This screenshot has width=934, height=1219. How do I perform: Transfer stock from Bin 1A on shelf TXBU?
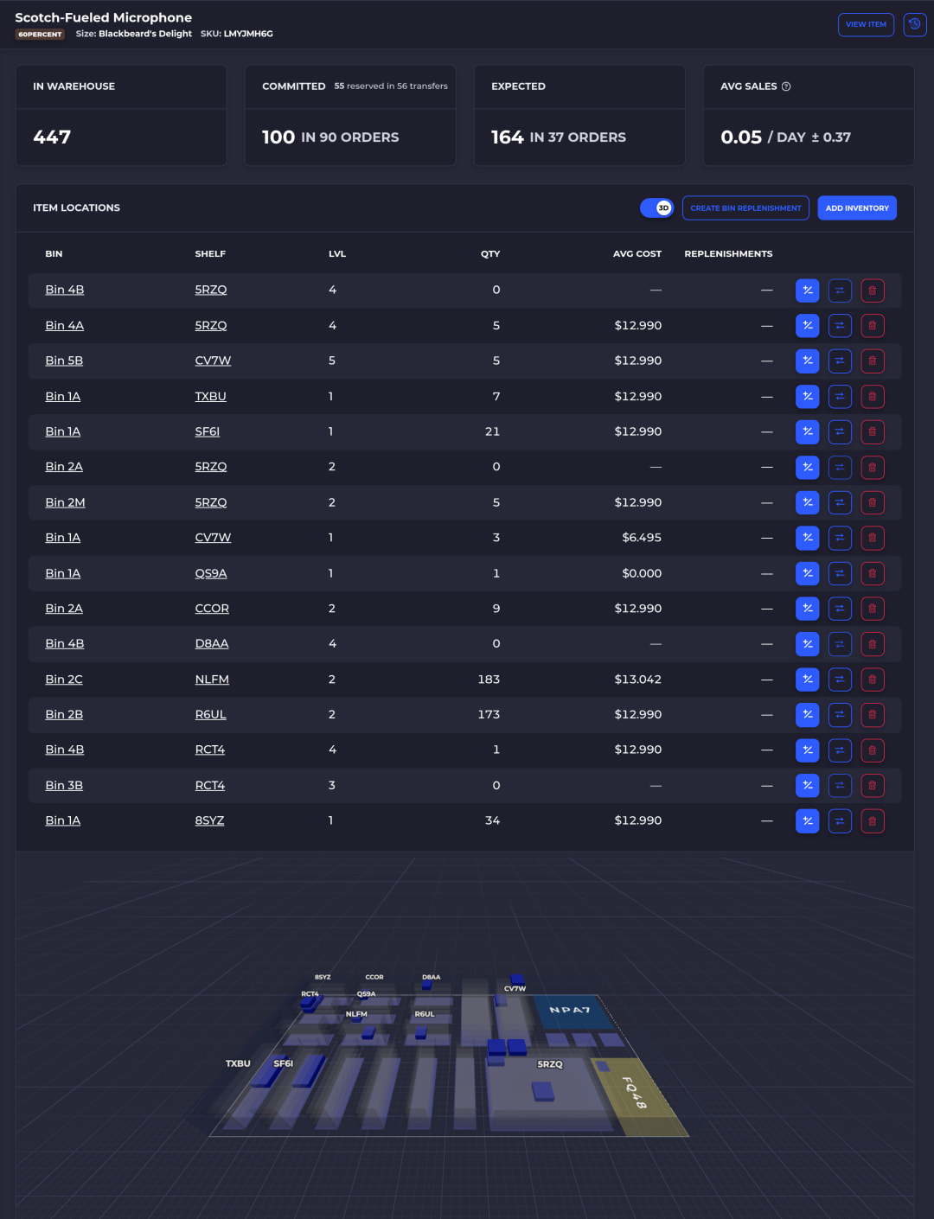[840, 397]
